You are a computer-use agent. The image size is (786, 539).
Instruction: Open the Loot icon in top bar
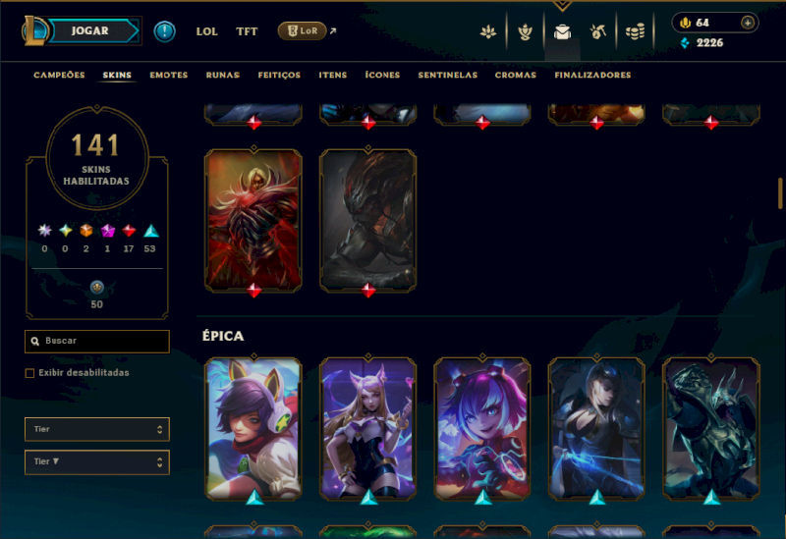[597, 32]
